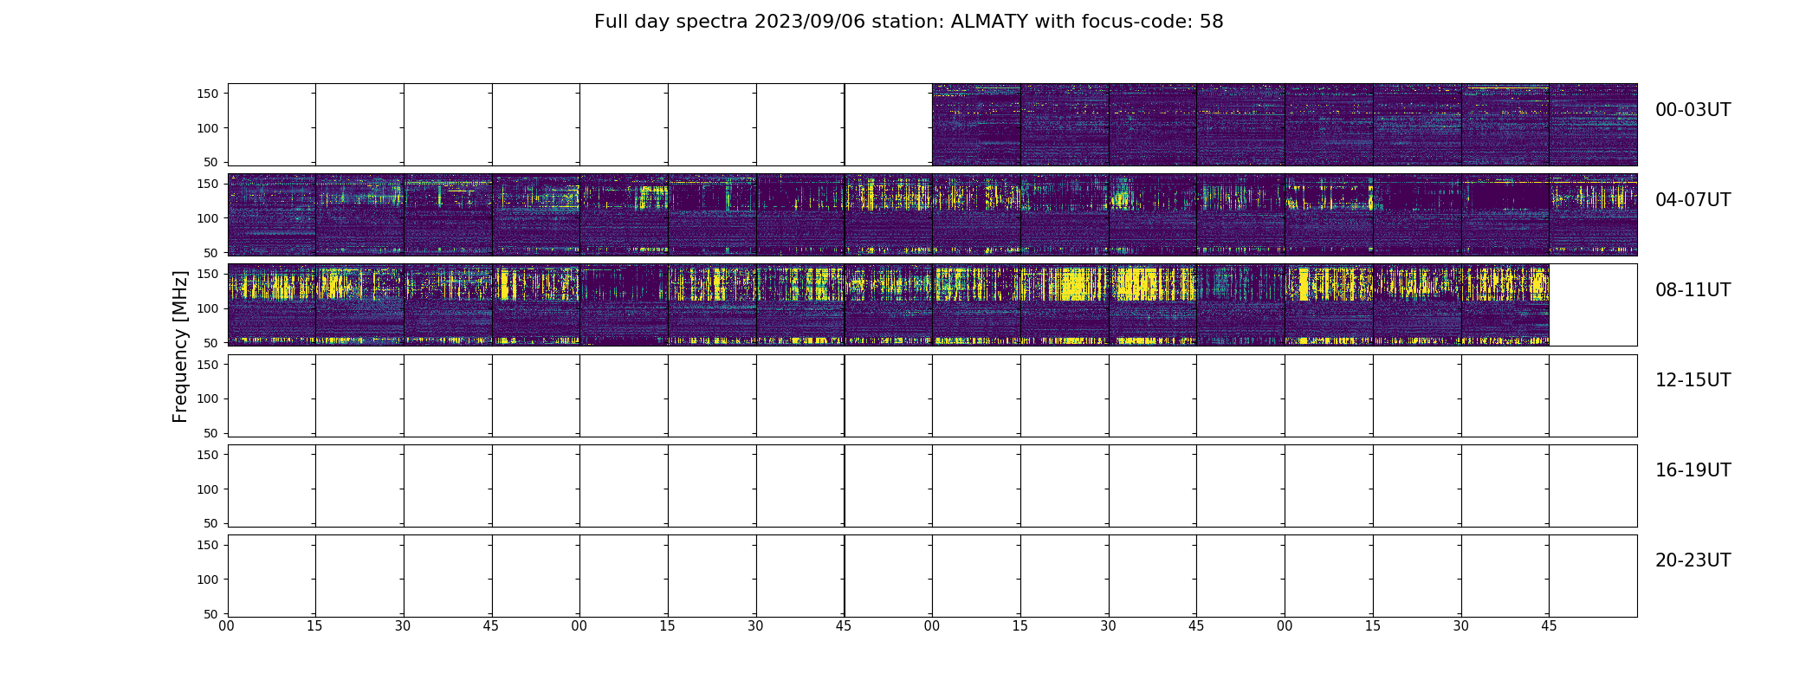
Task: Open the 09:00-09:15 spectrogram panel in 08-11UT row
Action: point(624,305)
